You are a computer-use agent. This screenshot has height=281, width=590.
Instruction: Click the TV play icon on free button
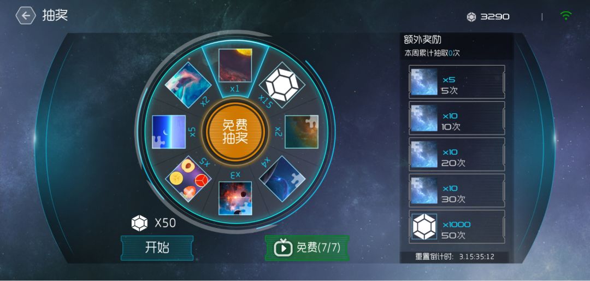(x=282, y=248)
